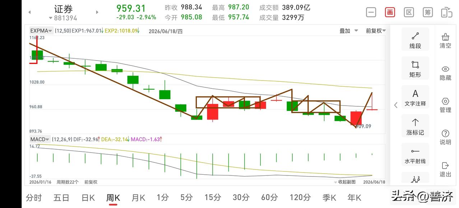Viewport: 459px width, 208px height.
Task: Switch to 分时 time-sharing tab
Action: 34,198
